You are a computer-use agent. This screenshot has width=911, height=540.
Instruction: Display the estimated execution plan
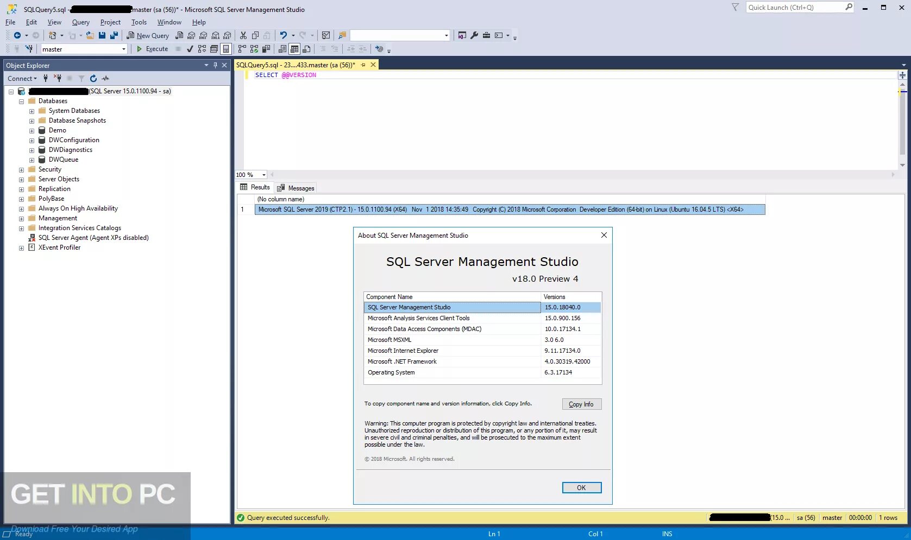[202, 49]
